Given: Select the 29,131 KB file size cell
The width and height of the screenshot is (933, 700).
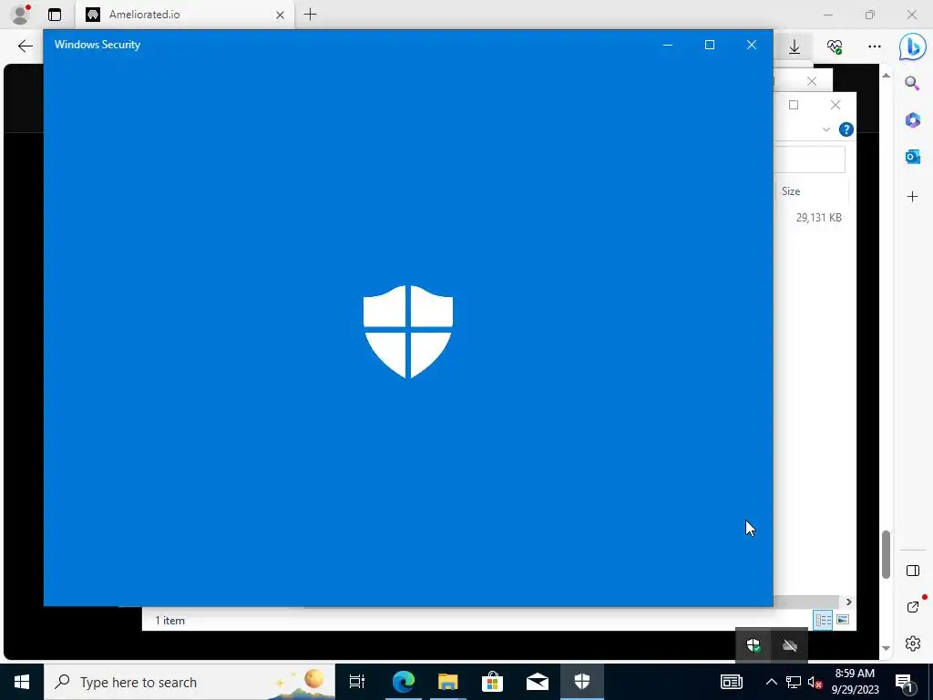Looking at the screenshot, I should click(x=819, y=218).
